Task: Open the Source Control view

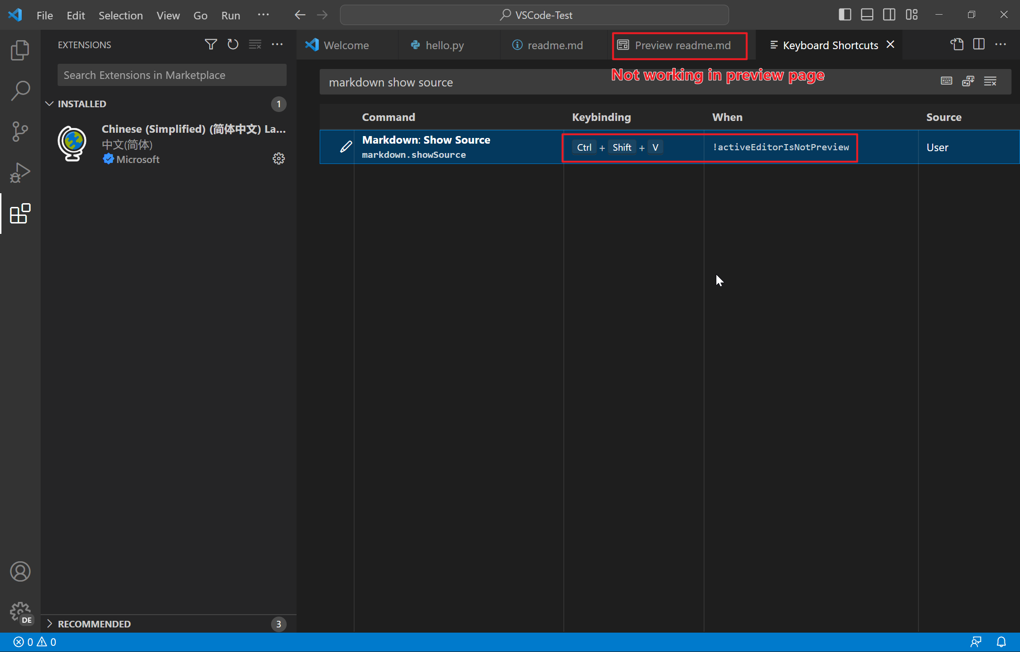Action: pyautogui.click(x=20, y=131)
